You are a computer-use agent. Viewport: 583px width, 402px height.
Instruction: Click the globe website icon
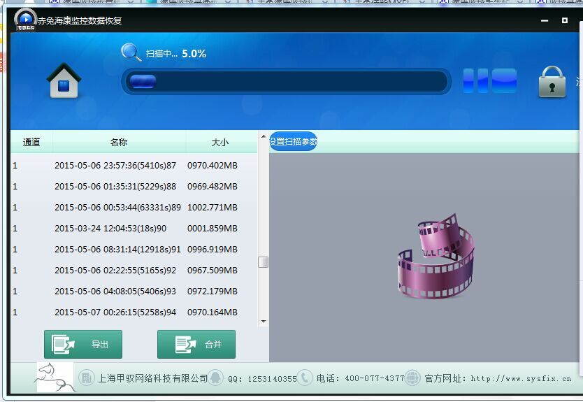(x=412, y=378)
